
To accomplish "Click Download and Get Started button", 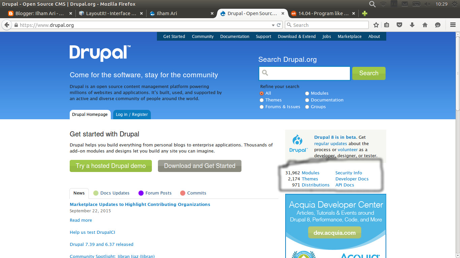I will (x=200, y=166).
